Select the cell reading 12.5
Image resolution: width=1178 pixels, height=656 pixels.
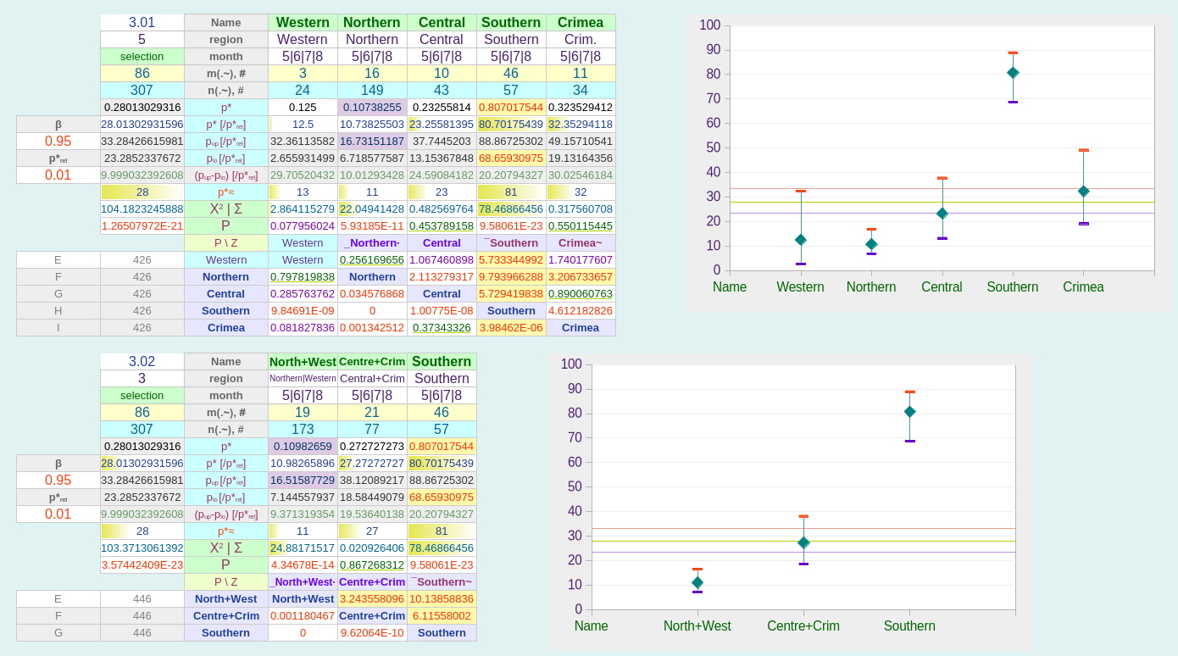[303, 125]
